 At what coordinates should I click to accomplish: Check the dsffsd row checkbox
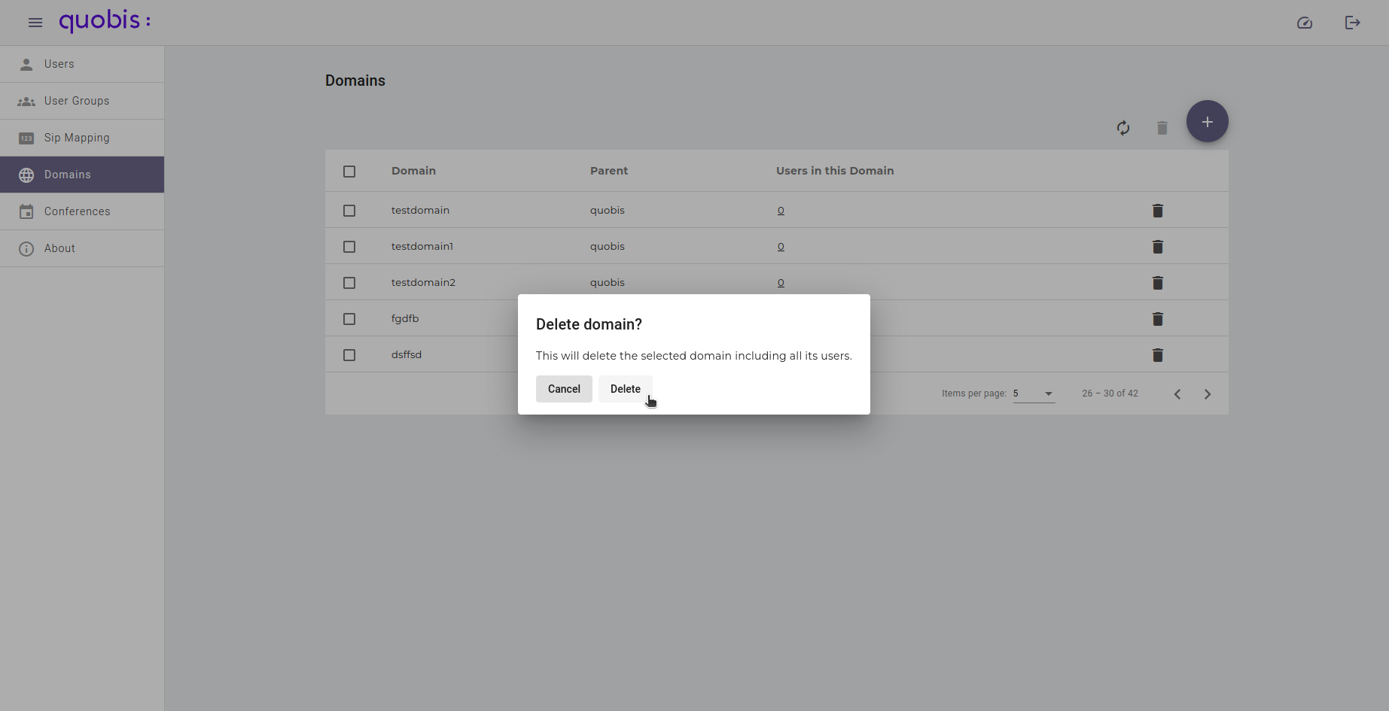349,355
